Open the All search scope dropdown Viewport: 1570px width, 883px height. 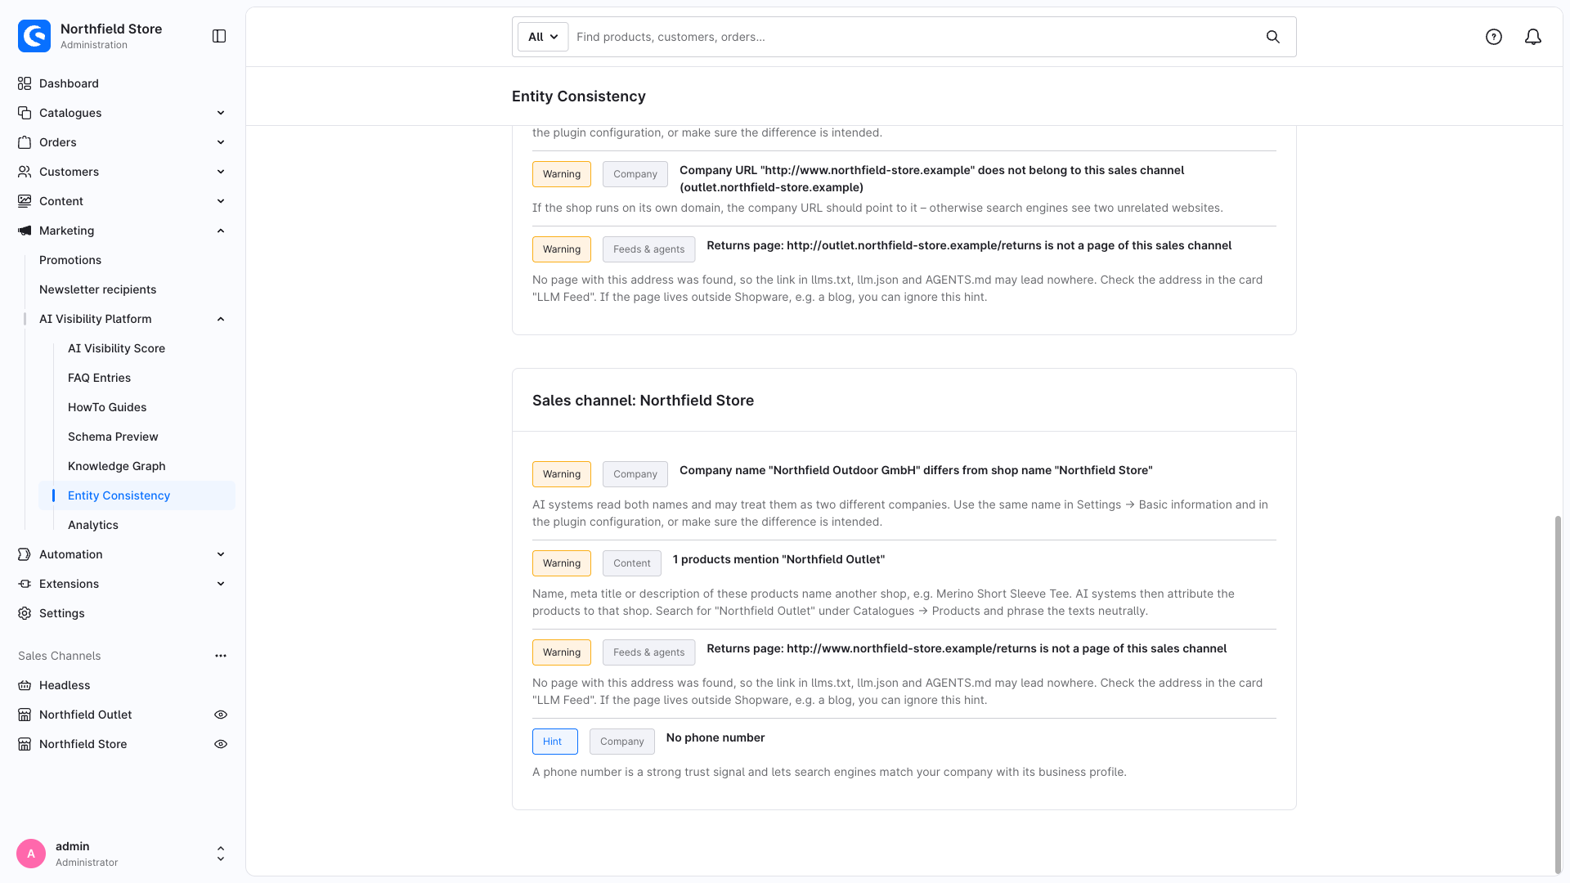point(543,37)
